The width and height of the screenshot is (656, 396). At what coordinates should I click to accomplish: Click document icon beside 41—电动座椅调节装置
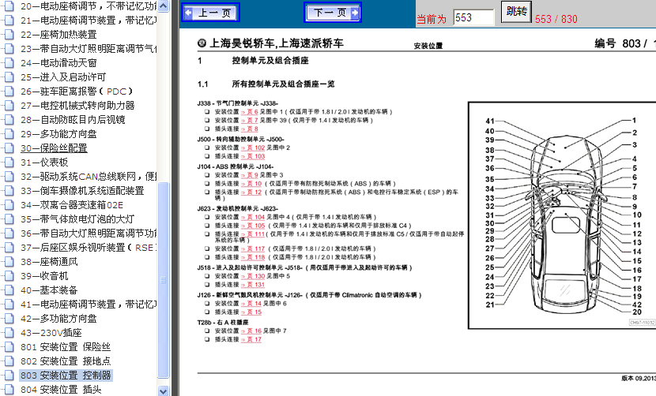click(9, 304)
